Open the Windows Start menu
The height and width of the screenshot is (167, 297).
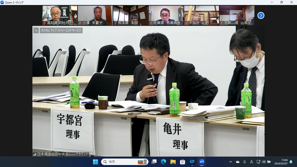click(x=96, y=162)
